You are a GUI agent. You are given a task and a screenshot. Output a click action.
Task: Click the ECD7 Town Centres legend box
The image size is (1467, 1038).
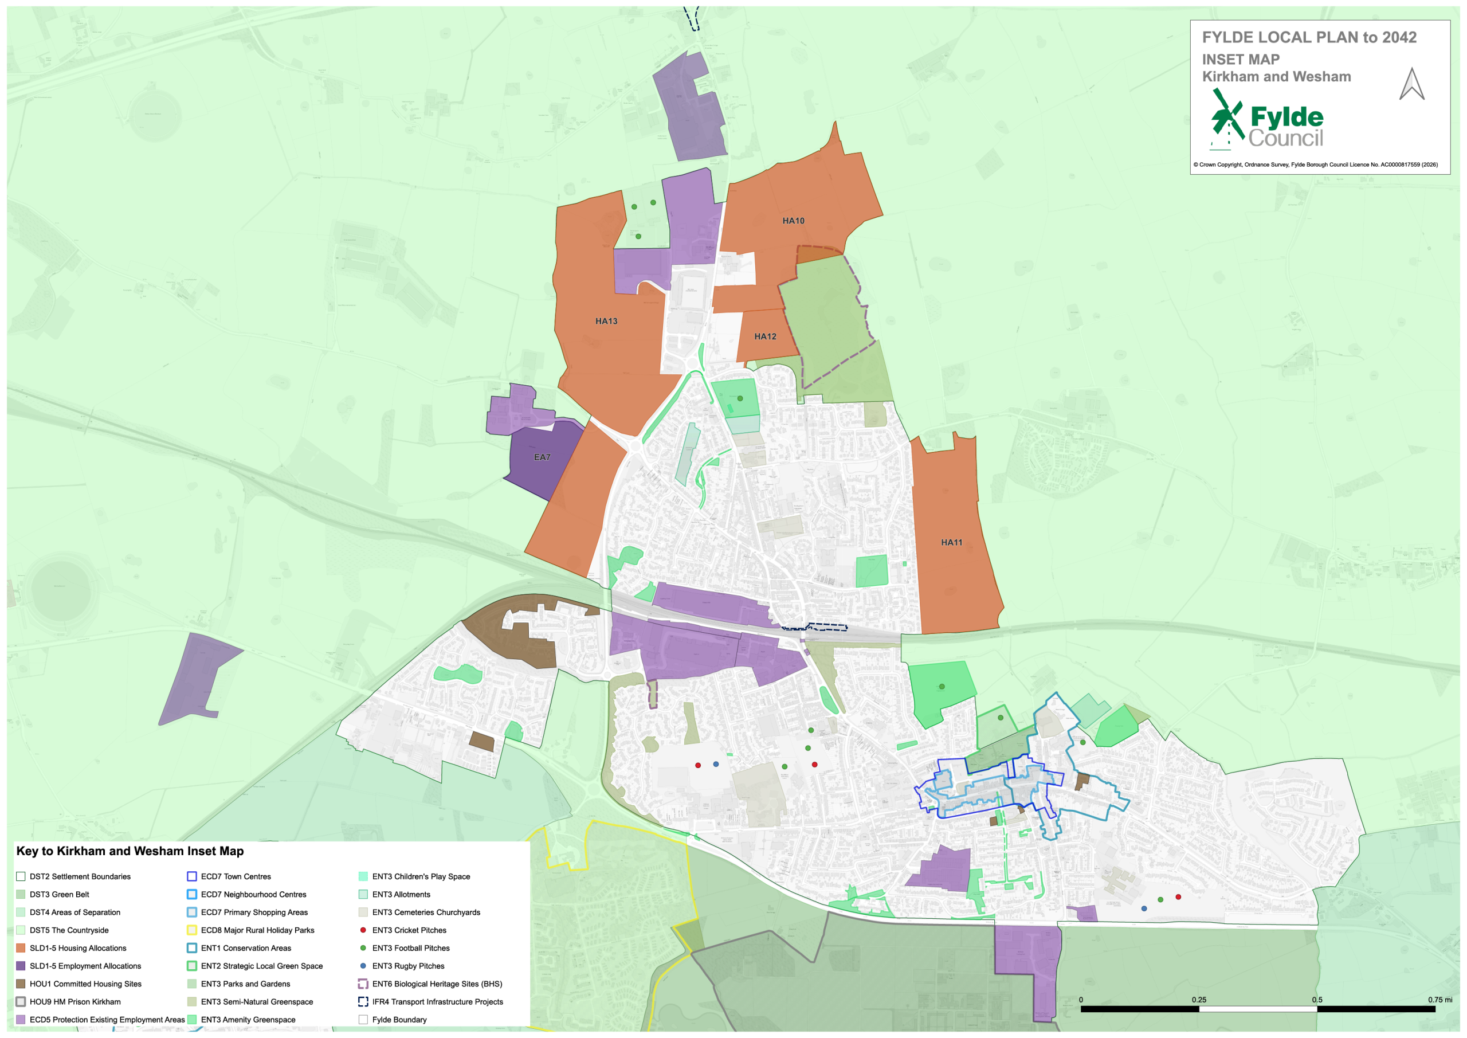point(191,876)
